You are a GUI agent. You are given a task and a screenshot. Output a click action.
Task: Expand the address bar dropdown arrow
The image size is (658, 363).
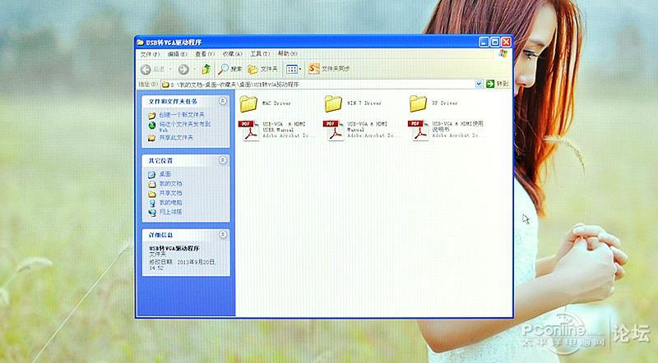pos(479,84)
